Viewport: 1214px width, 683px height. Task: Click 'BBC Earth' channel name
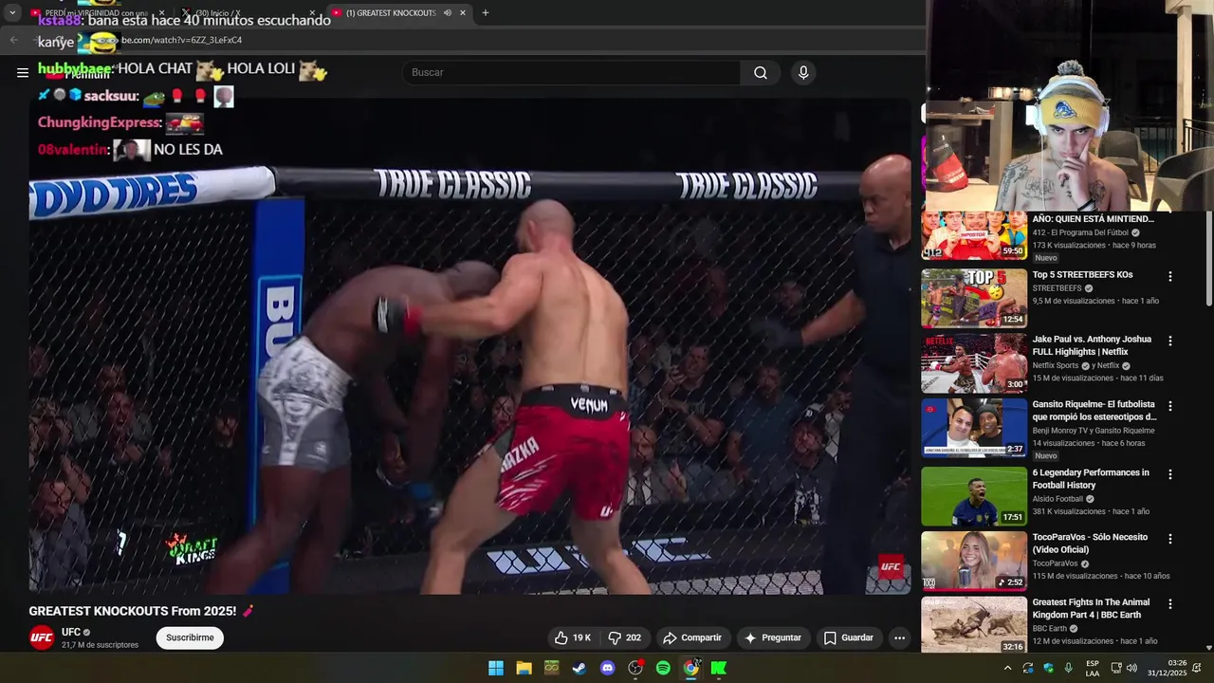[1050, 629]
